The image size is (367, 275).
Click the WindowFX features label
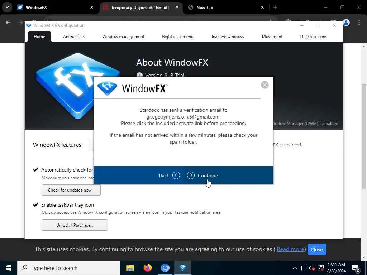click(57, 145)
